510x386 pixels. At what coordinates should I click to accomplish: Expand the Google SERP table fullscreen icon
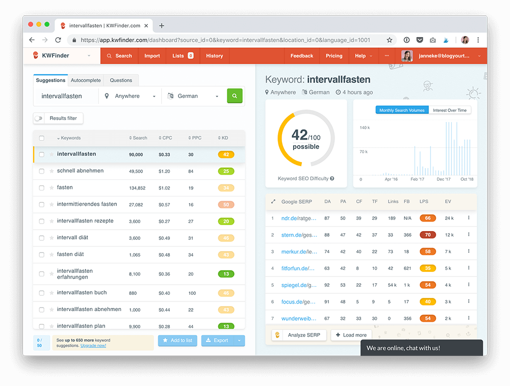tap(273, 202)
